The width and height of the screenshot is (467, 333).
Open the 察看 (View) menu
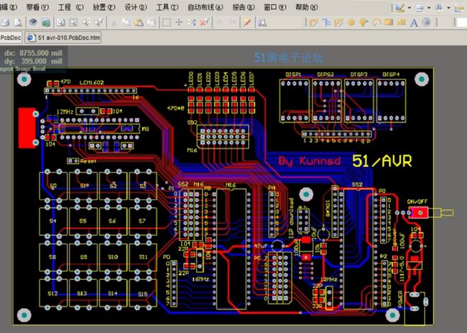tap(38, 7)
